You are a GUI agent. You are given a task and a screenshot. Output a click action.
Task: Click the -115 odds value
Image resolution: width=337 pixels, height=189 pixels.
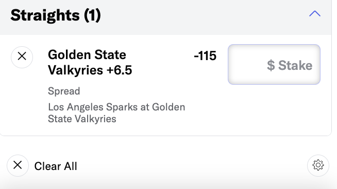point(205,56)
